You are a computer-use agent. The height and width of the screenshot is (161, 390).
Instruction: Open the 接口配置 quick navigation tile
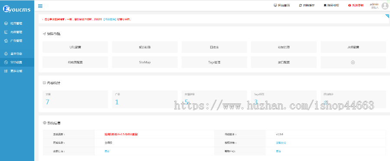pos(283,62)
